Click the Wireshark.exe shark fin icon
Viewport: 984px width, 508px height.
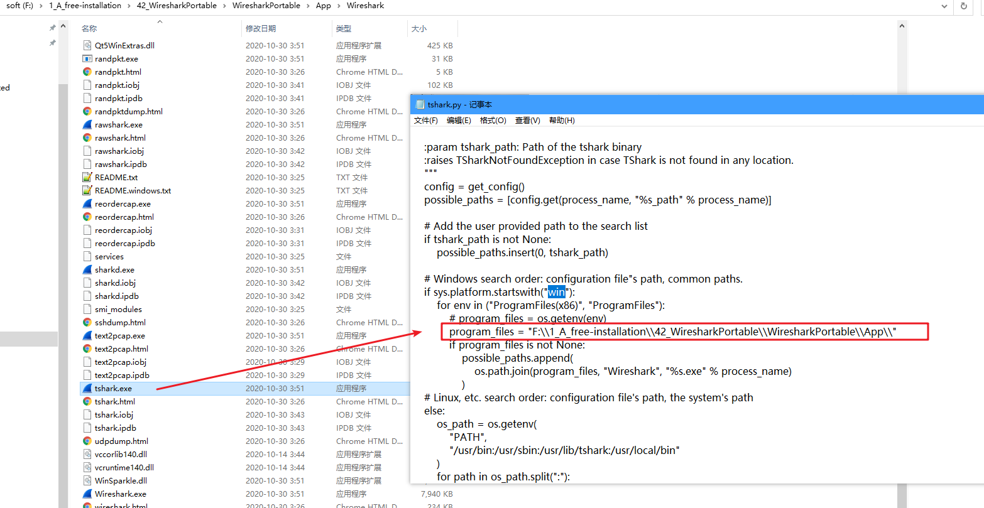pyautogui.click(x=87, y=494)
